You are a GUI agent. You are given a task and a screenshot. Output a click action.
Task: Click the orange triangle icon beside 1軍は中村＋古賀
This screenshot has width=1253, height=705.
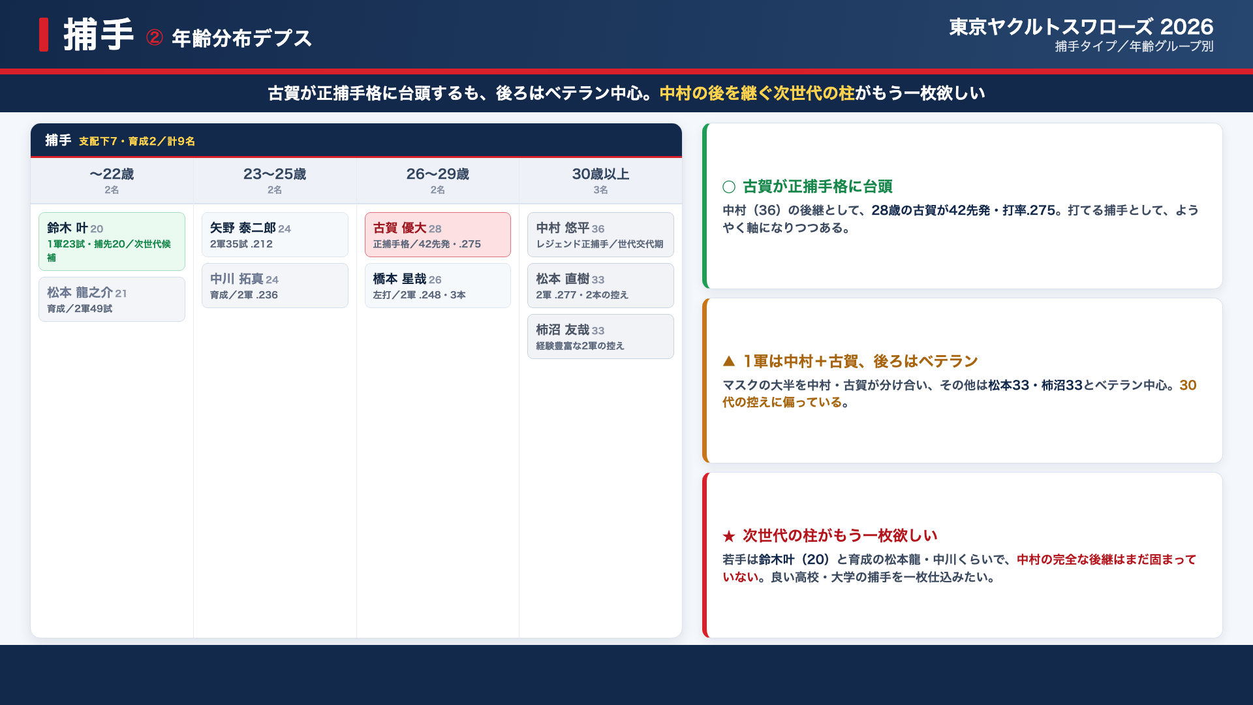click(x=729, y=361)
